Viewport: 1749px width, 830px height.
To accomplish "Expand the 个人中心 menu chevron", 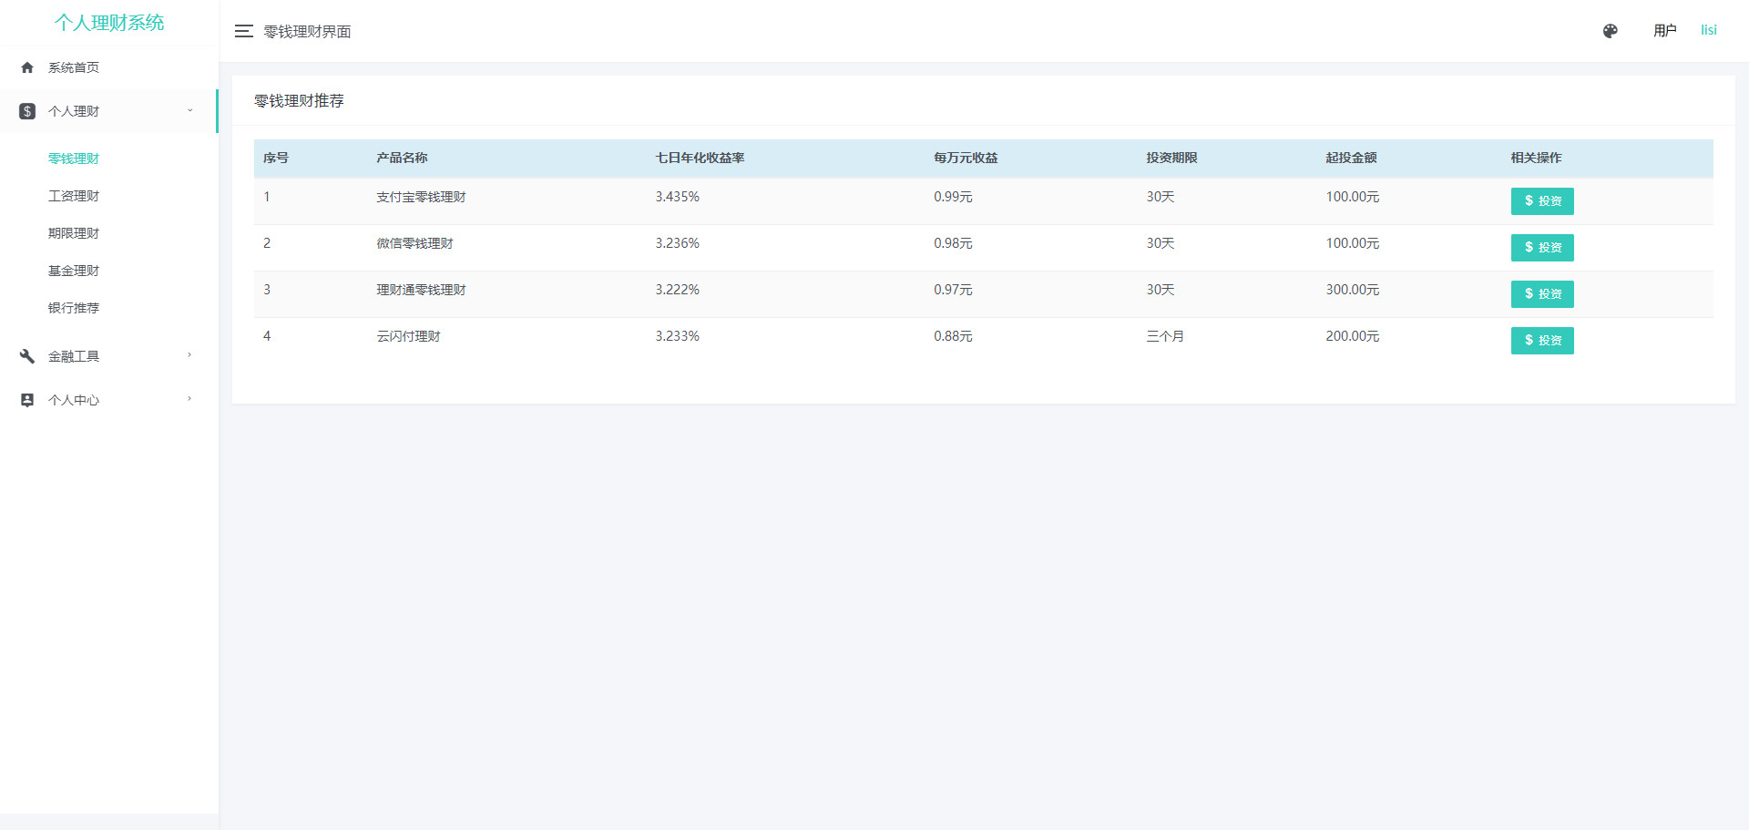I will coord(189,399).
